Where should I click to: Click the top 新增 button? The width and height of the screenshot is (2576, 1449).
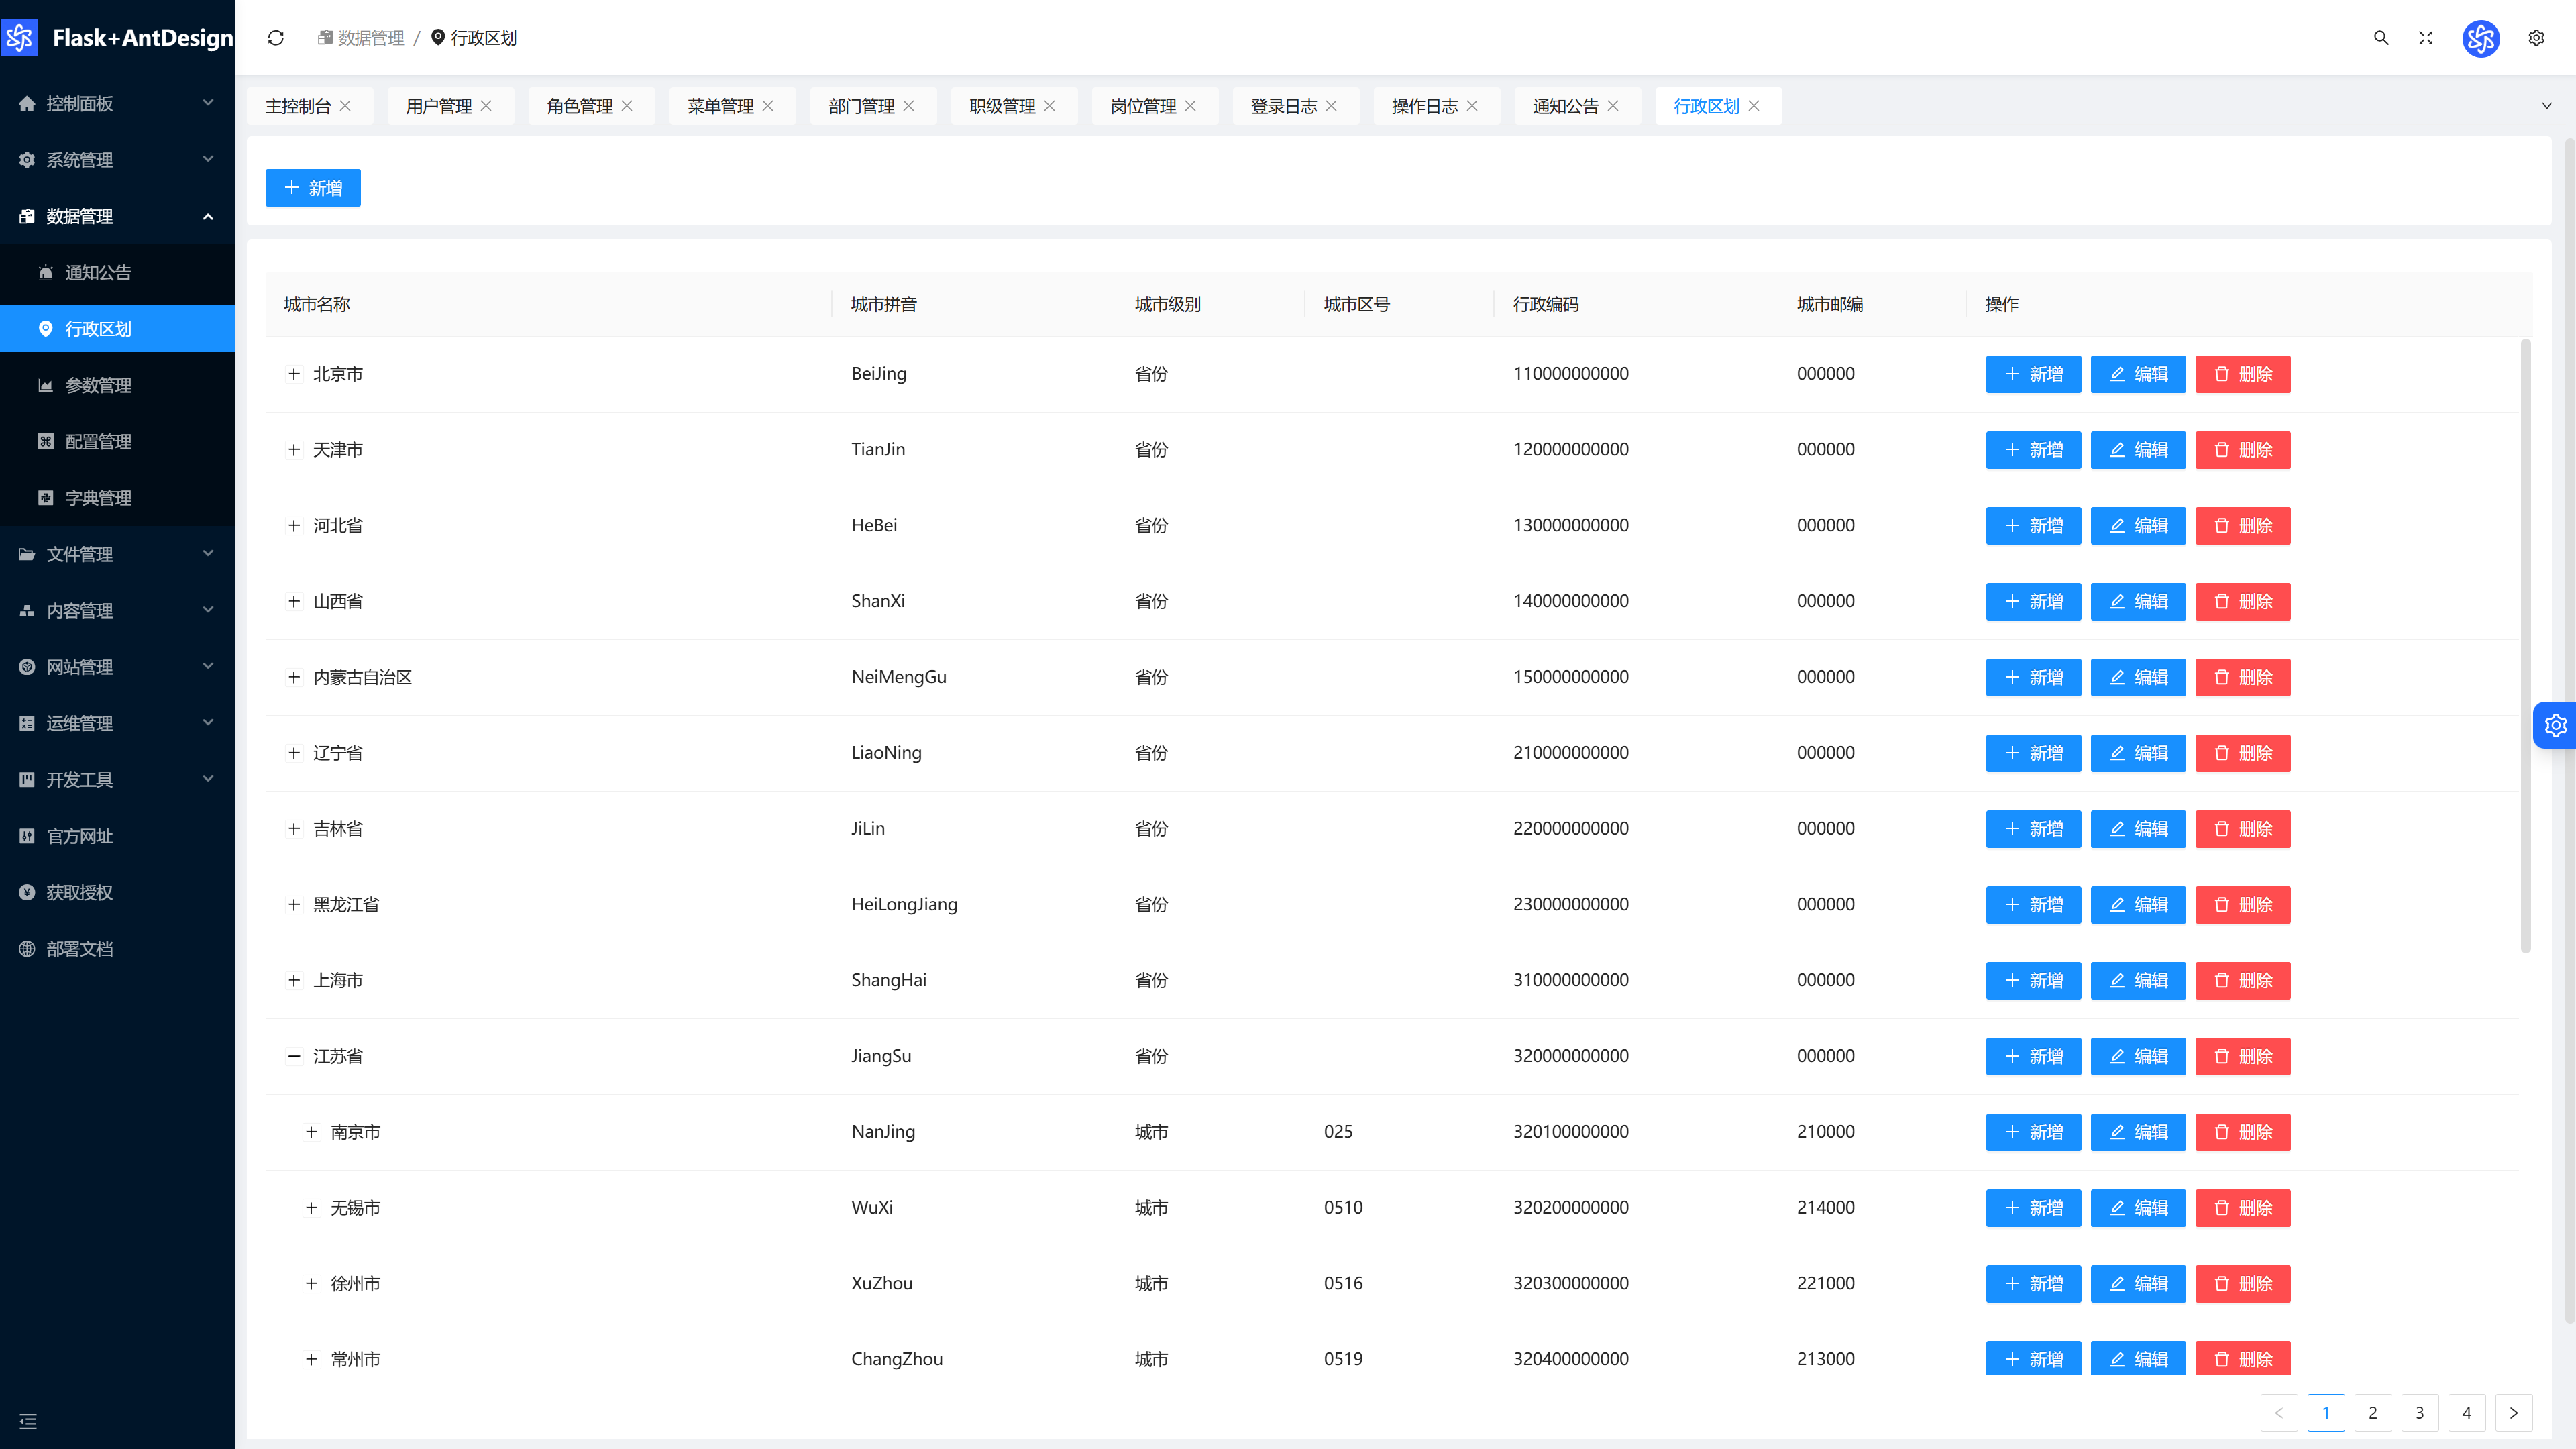pos(313,188)
